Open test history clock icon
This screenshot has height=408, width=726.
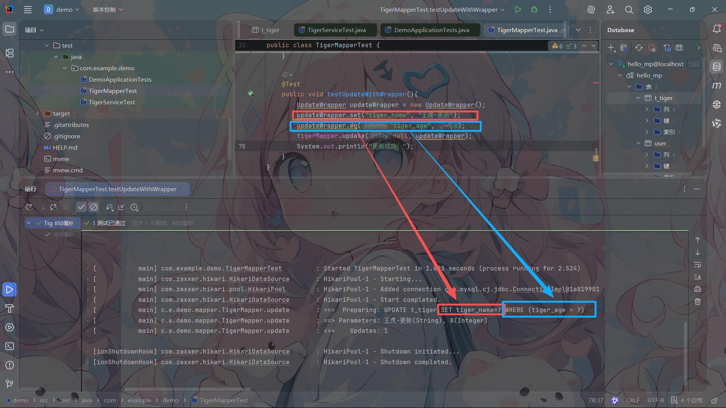click(x=134, y=207)
